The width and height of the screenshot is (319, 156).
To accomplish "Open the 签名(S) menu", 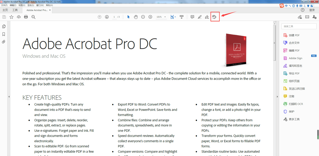I will click(x=30, y=5).
